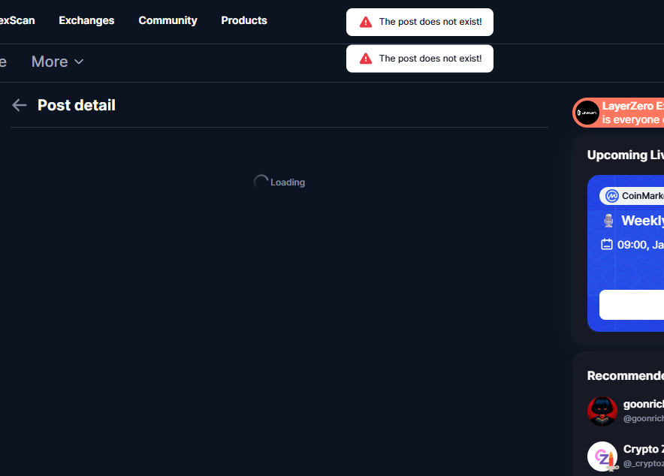The image size is (664, 476).
Task: Click the Upcoming Live heading
Action: [626, 155]
